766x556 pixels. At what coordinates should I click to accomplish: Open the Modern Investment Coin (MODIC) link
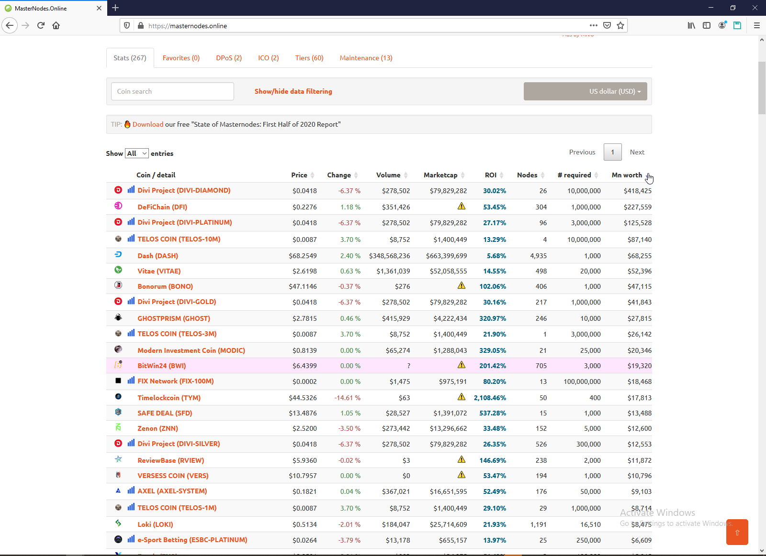[x=191, y=350]
